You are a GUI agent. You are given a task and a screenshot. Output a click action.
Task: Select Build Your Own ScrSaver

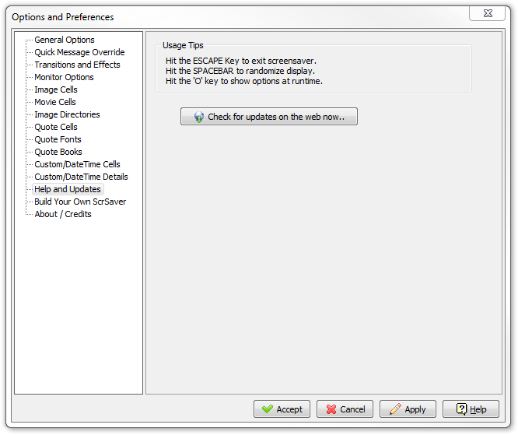click(80, 202)
